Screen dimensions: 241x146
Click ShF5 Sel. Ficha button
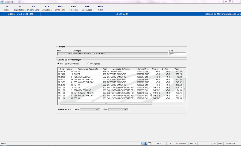point(73,8)
